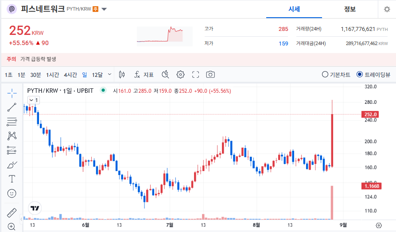Switch to the 정보 tab
The image size is (396, 232).
(350, 9)
